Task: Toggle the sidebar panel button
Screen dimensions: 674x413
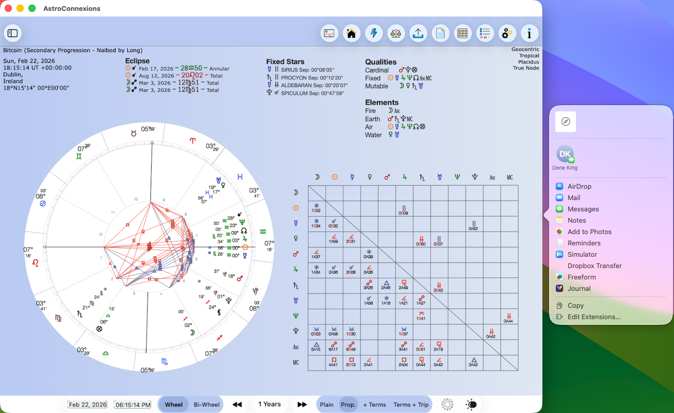Action: coord(13,33)
